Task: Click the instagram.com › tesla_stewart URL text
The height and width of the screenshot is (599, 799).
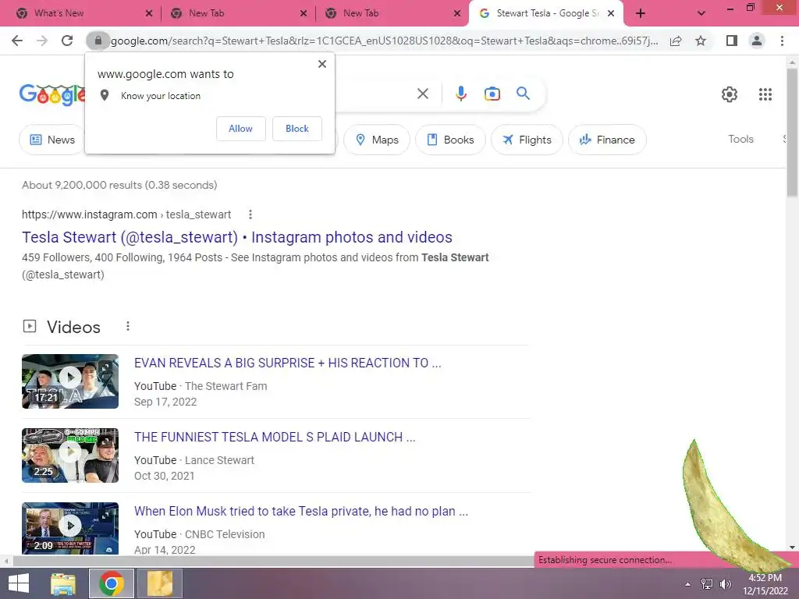Action: tap(126, 214)
